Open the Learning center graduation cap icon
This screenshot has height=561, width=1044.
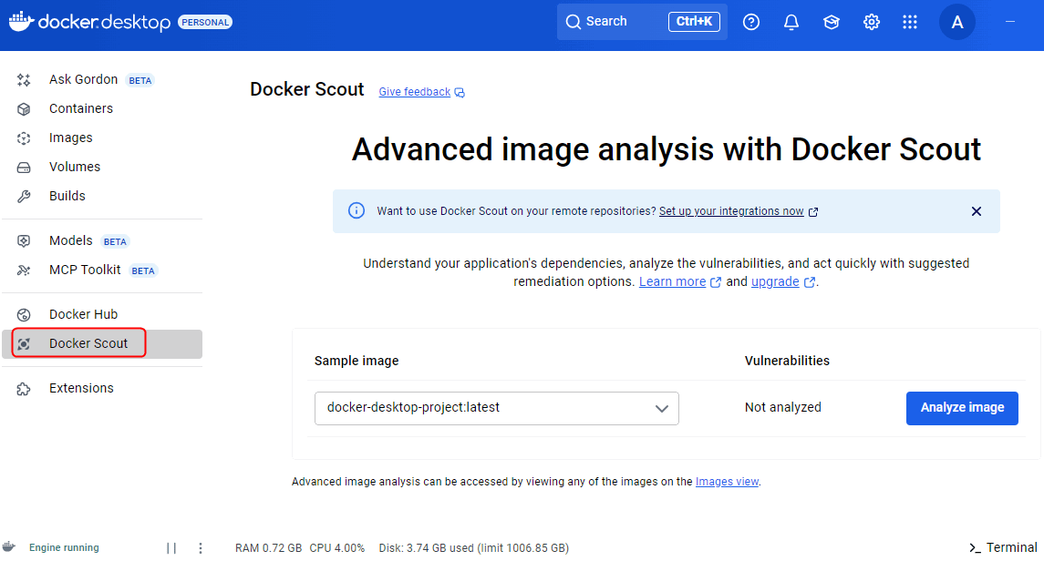[832, 22]
